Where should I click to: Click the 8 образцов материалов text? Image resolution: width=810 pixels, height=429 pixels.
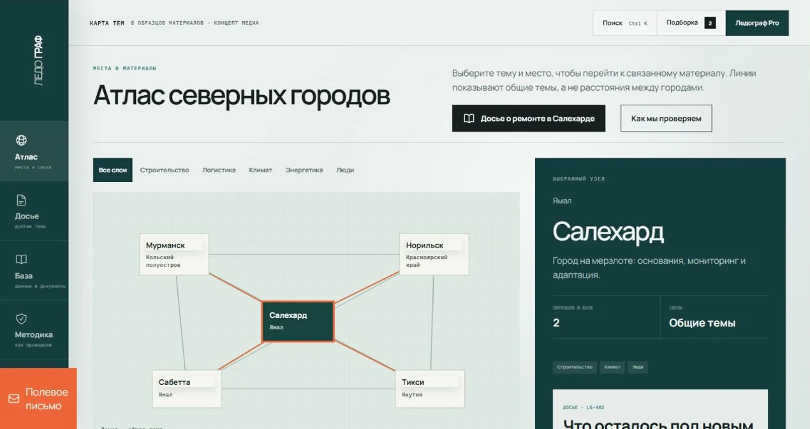click(x=167, y=23)
